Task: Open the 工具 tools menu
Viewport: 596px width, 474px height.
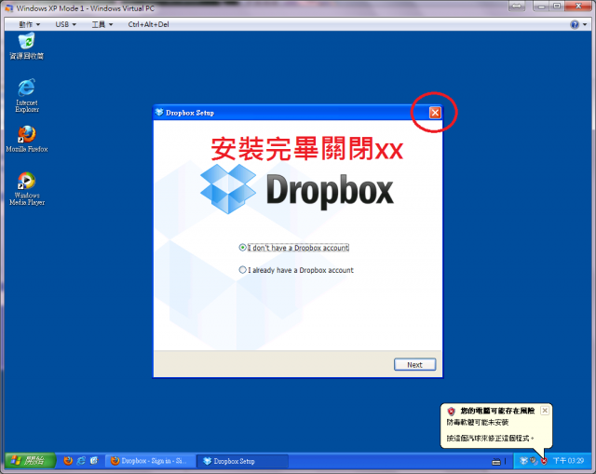Action: [x=102, y=24]
